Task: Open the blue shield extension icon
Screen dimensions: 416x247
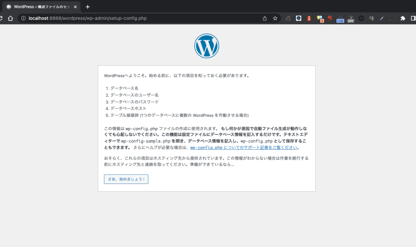Action: [299, 18]
